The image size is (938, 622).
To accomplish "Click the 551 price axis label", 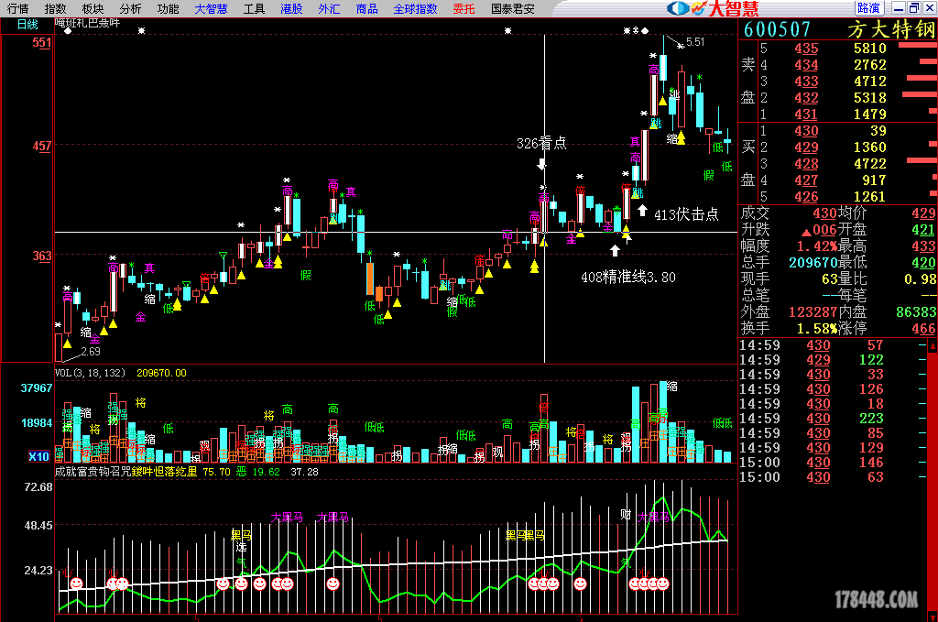I will point(42,42).
